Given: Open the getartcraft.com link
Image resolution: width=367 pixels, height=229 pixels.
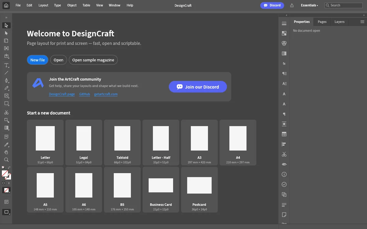Looking at the screenshot, I should (x=106, y=94).
